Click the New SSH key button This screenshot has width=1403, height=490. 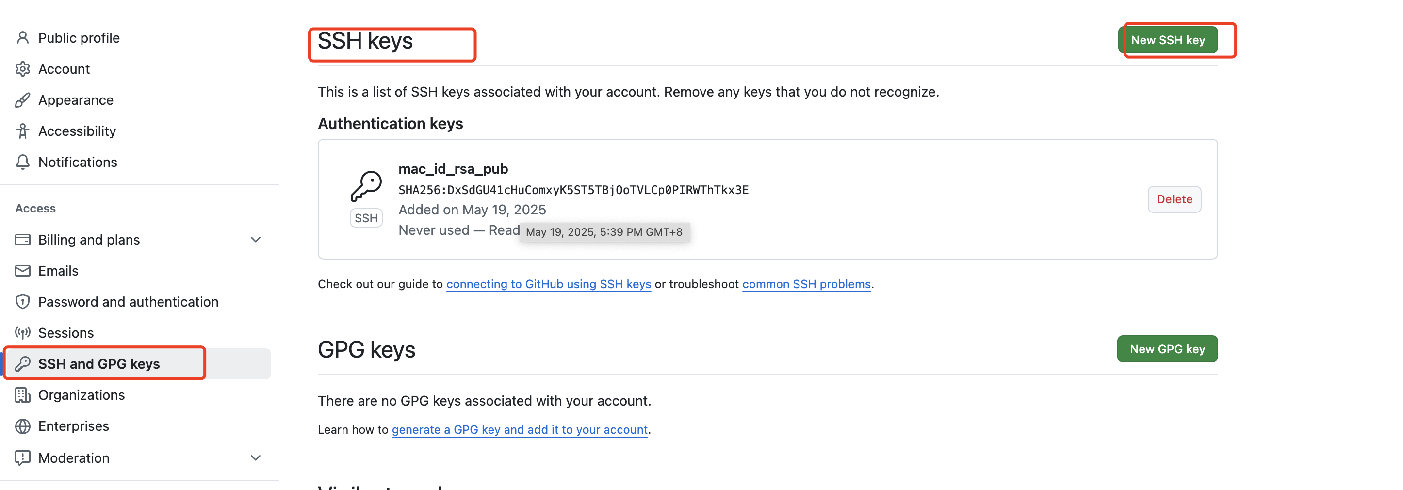tap(1168, 40)
